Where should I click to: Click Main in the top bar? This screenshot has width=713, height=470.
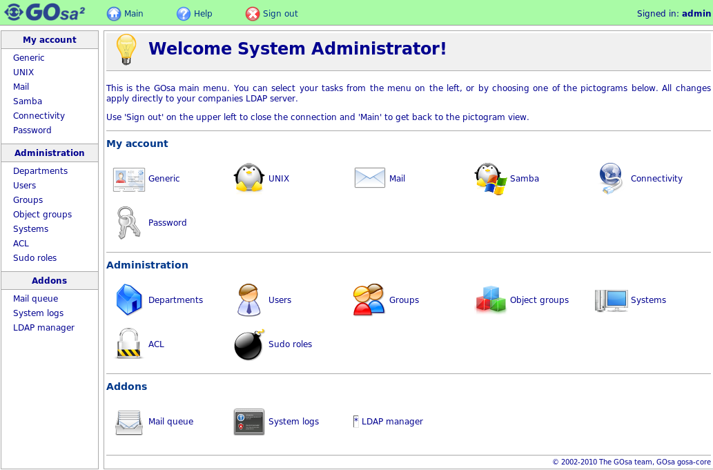126,14
